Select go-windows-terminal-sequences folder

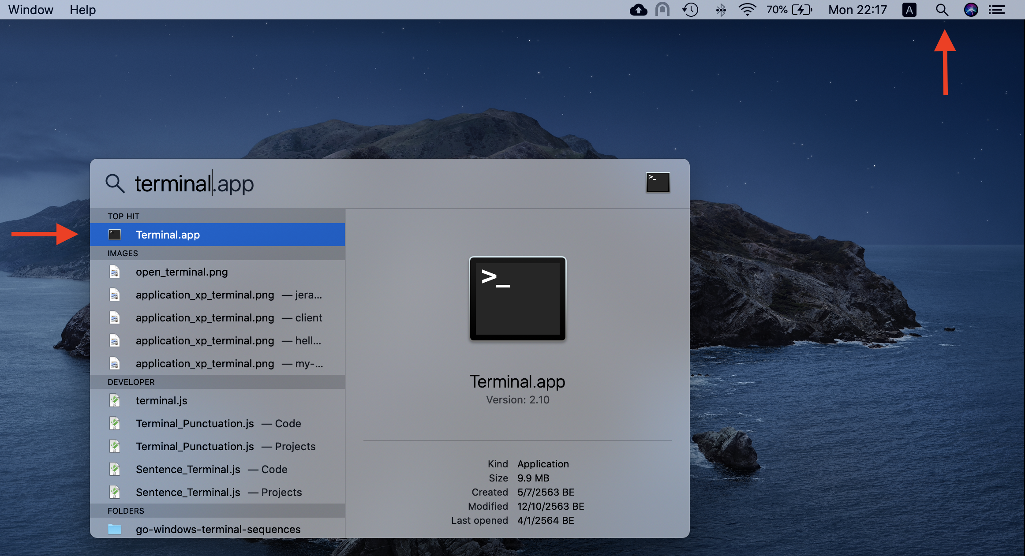click(x=217, y=528)
